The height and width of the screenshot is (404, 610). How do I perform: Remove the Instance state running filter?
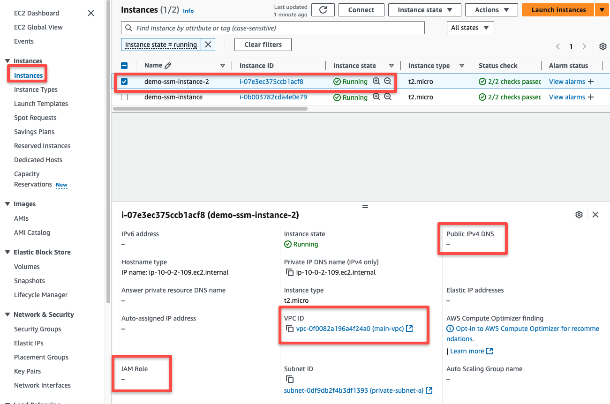click(208, 45)
